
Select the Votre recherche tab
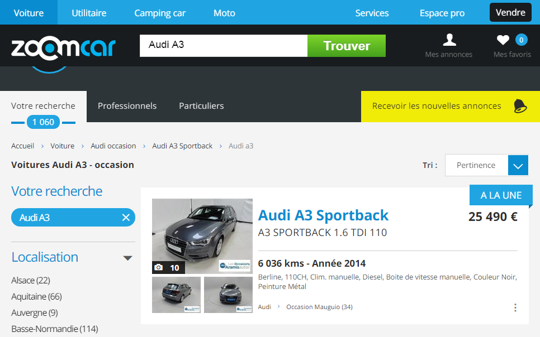(43, 106)
